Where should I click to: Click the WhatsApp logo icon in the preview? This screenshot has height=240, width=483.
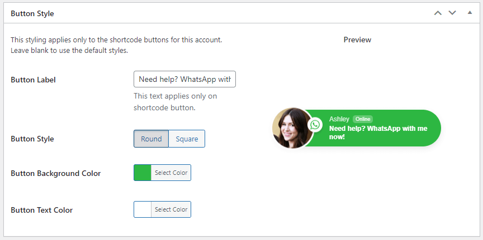[315, 125]
